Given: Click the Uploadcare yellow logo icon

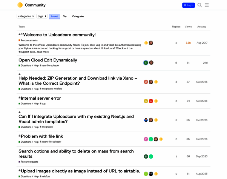Looking at the screenshot, I should (20, 5).
